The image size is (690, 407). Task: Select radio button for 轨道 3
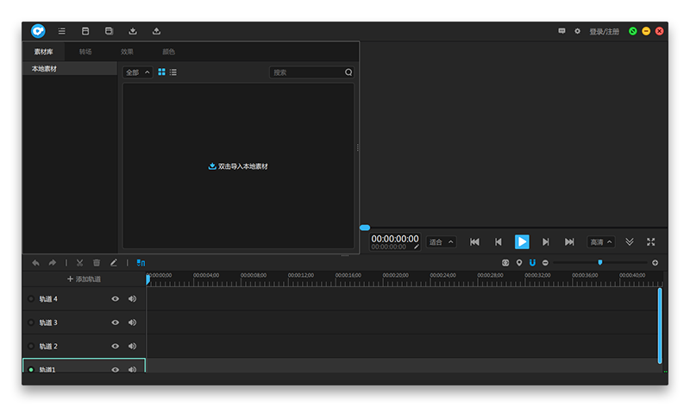click(31, 322)
